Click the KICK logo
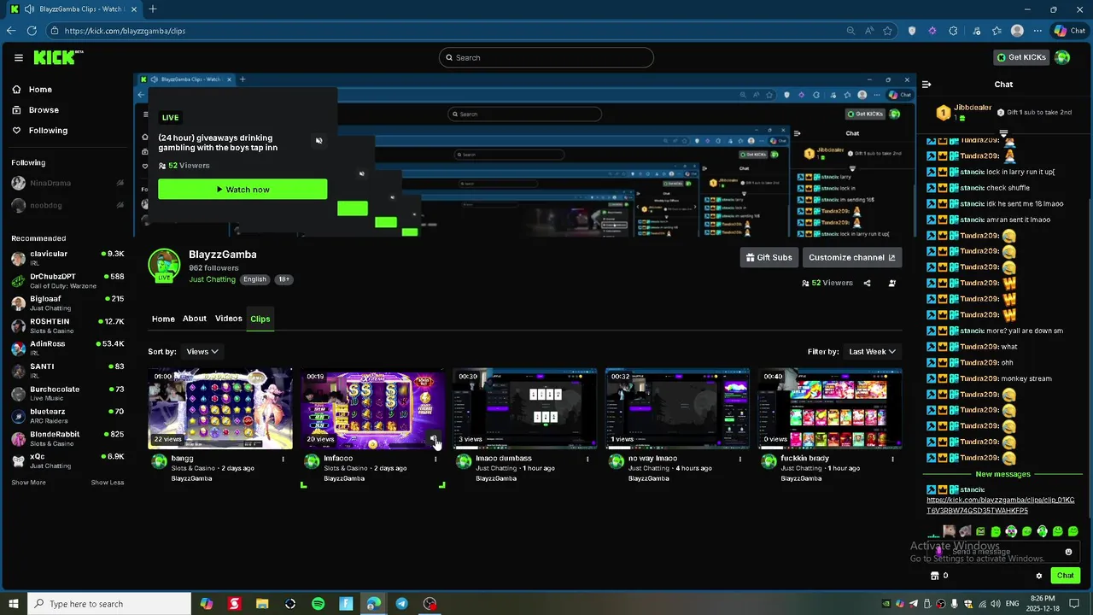The image size is (1093, 615). (x=58, y=57)
